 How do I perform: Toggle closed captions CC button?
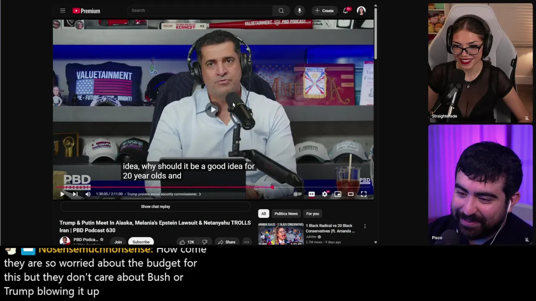tap(312, 194)
